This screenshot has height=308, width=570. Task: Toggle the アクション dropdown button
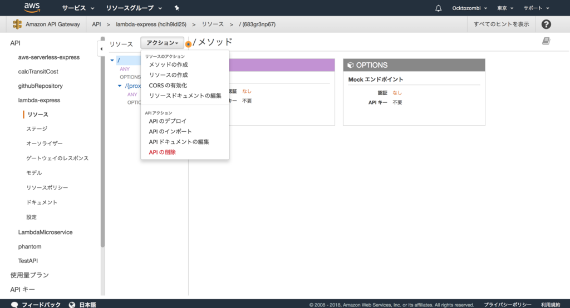[x=162, y=43]
